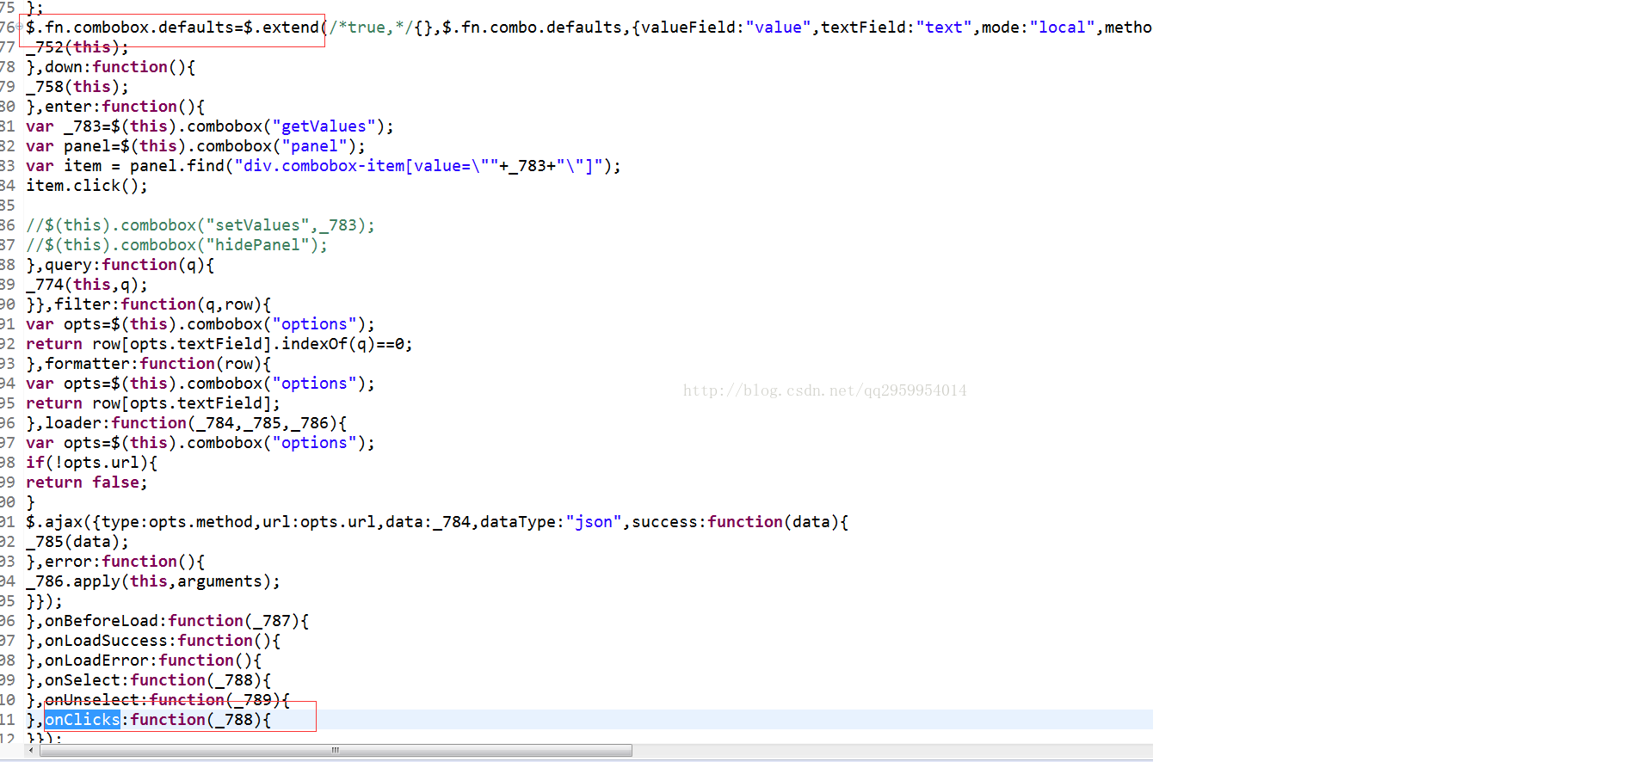Click the line "return false;"
This screenshot has height=762, width=1634.
(x=87, y=482)
